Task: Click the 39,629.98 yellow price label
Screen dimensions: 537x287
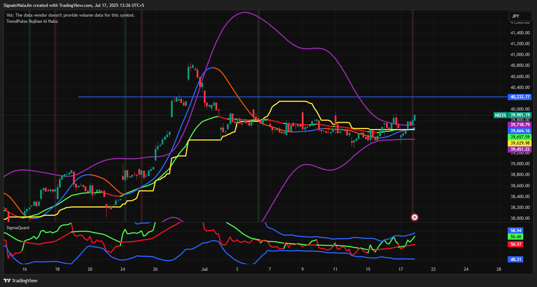Action: 520,143
